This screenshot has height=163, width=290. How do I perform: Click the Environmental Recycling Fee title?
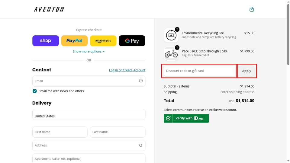pyautogui.click(x=203, y=33)
